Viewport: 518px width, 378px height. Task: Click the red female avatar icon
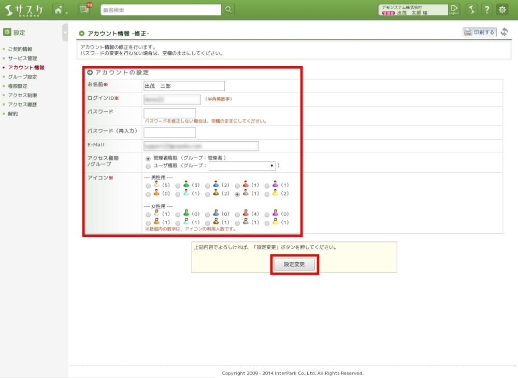coord(246,213)
